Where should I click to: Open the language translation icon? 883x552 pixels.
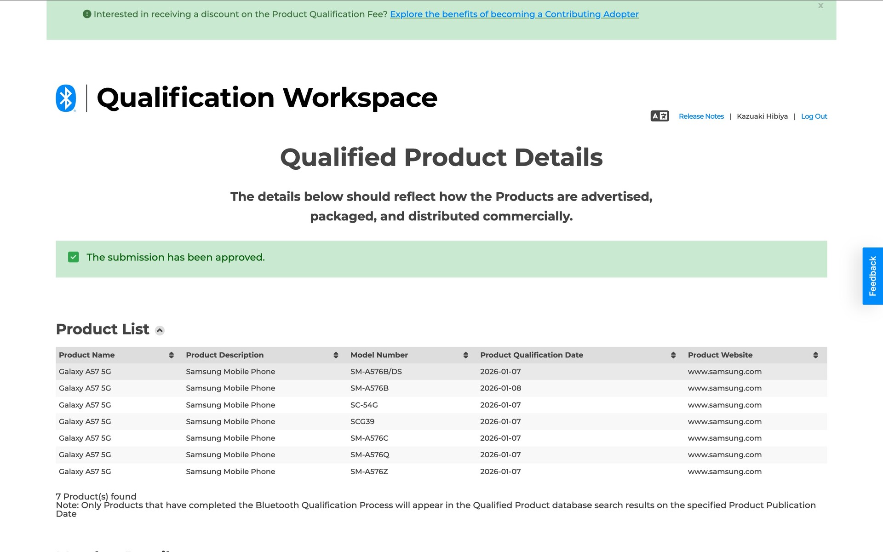tap(659, 116)
